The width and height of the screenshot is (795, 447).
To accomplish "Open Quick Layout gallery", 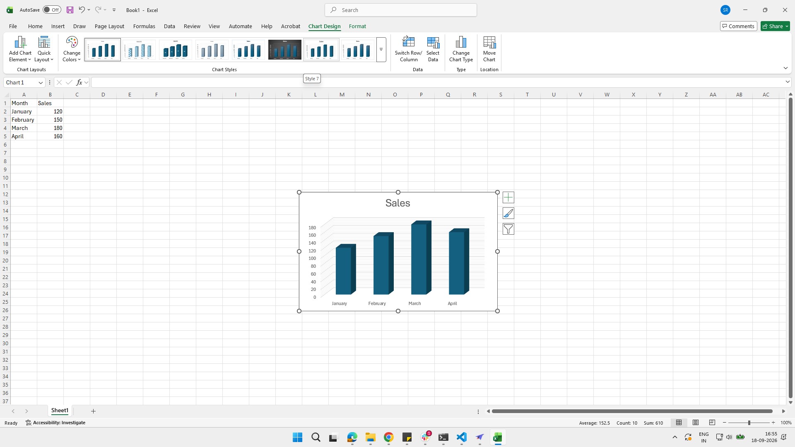I will [x=44, y=49].
